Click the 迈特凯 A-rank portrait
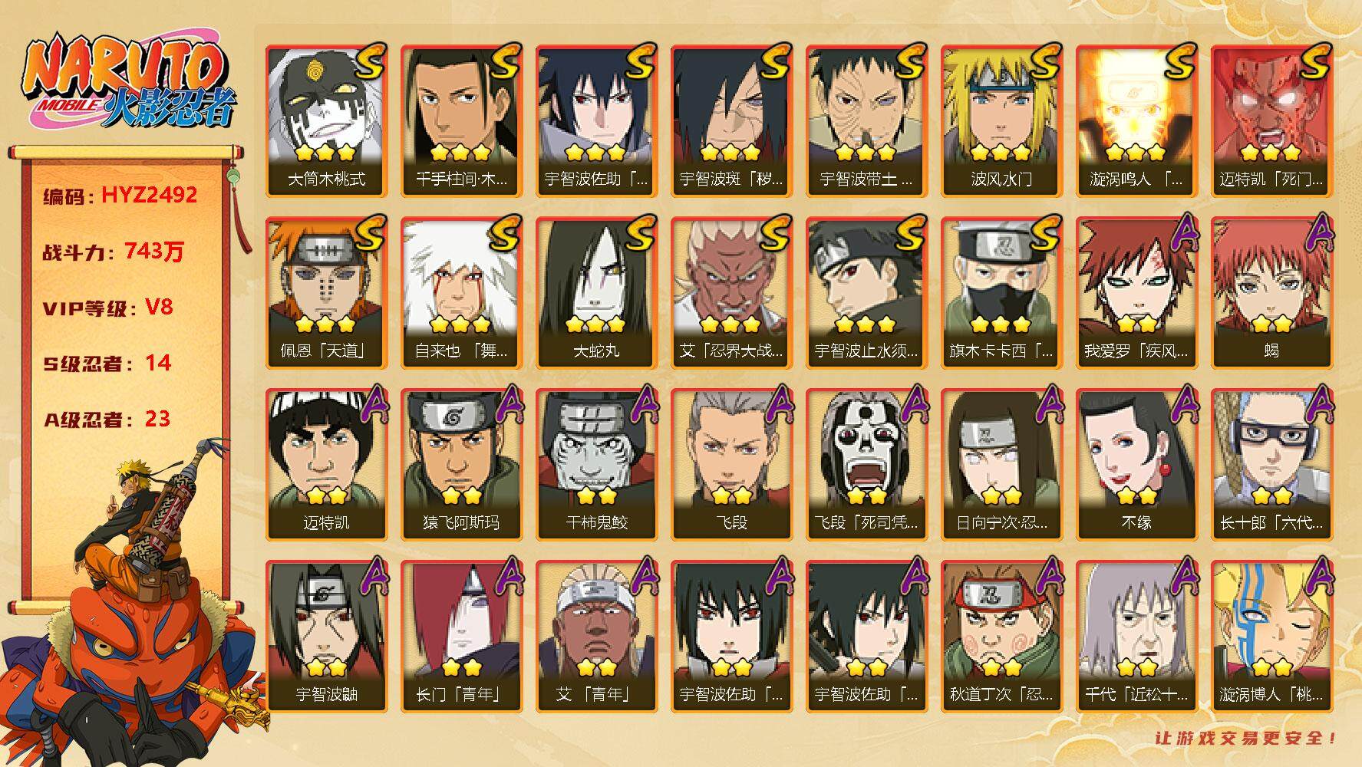 pos(326,465)
